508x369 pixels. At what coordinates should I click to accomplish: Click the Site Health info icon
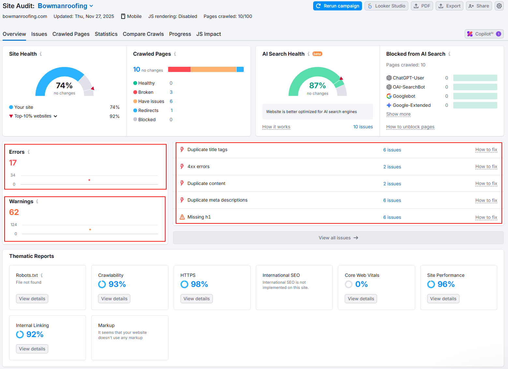coord(41,54)
